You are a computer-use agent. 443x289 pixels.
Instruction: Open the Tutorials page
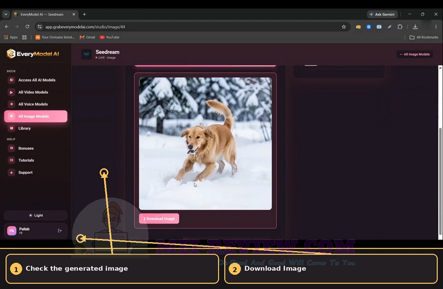tap(35, 160)
